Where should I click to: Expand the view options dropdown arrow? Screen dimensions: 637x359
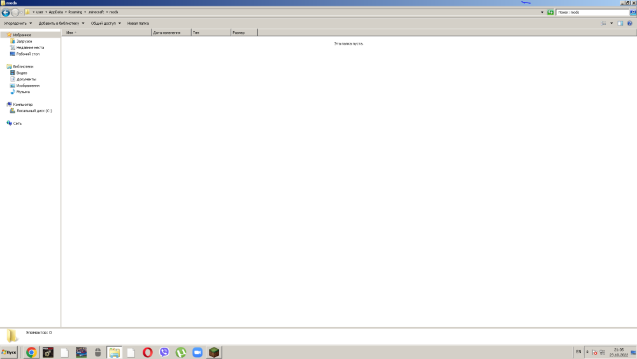pyautogui.click(x=612, y=23)
